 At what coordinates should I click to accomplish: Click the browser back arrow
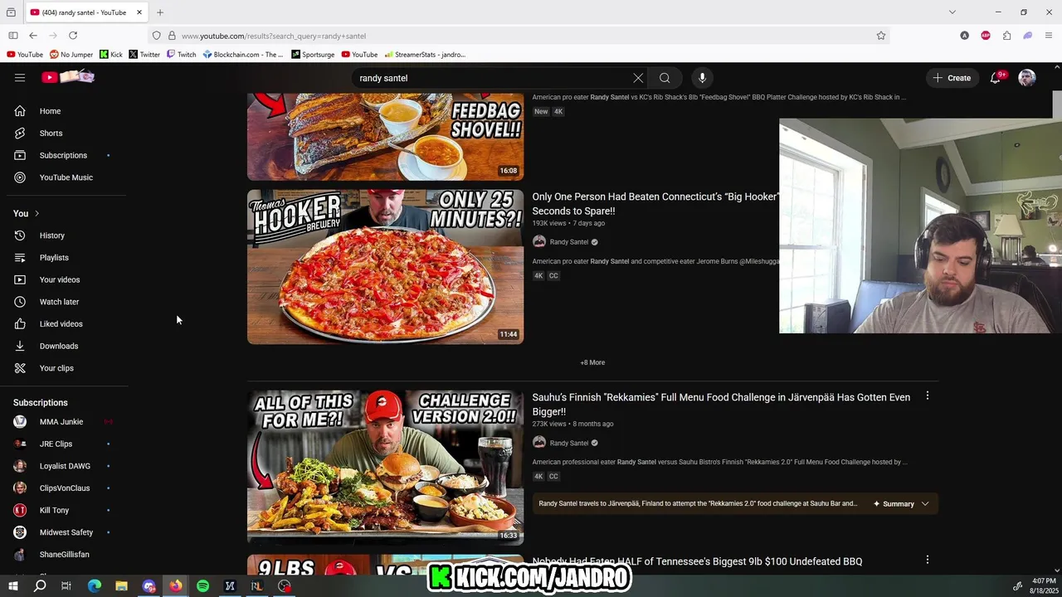tap(32, 36)
